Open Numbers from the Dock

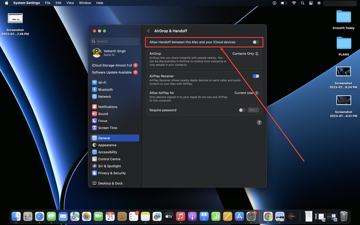[x=216, y=216]
